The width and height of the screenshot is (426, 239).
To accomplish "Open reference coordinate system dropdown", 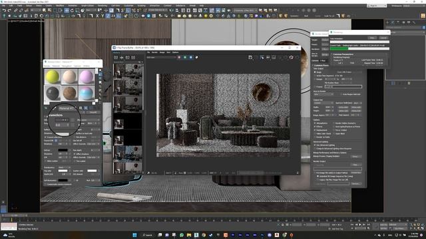I will 91,11.
